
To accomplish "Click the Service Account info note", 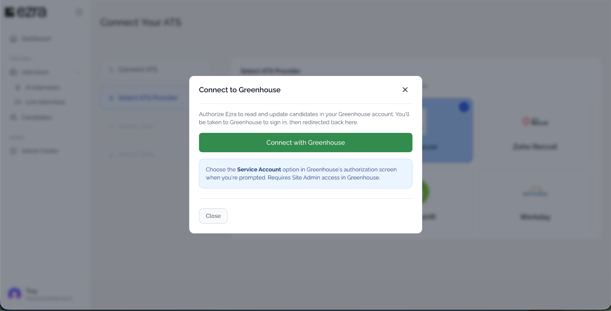I will click(x=305, y=173).
